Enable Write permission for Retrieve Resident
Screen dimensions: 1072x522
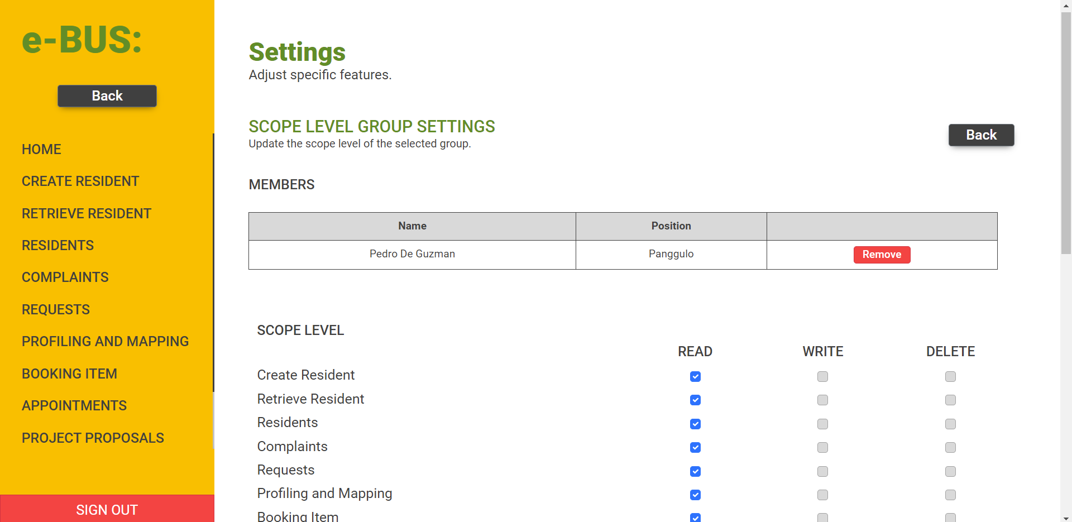point(822,400)
